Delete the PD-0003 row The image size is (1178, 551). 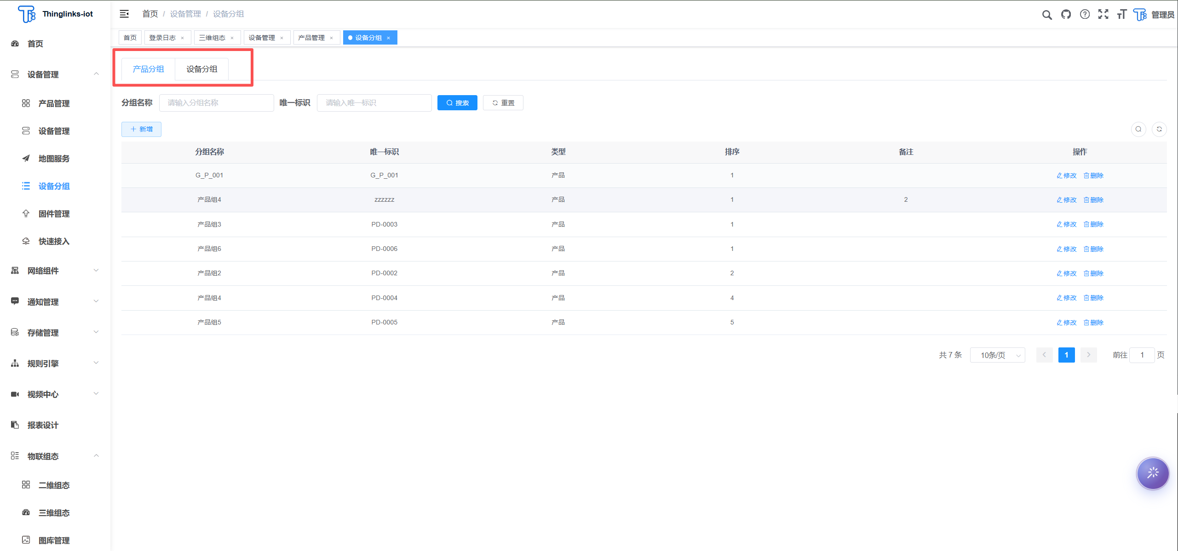[1093, 224]
